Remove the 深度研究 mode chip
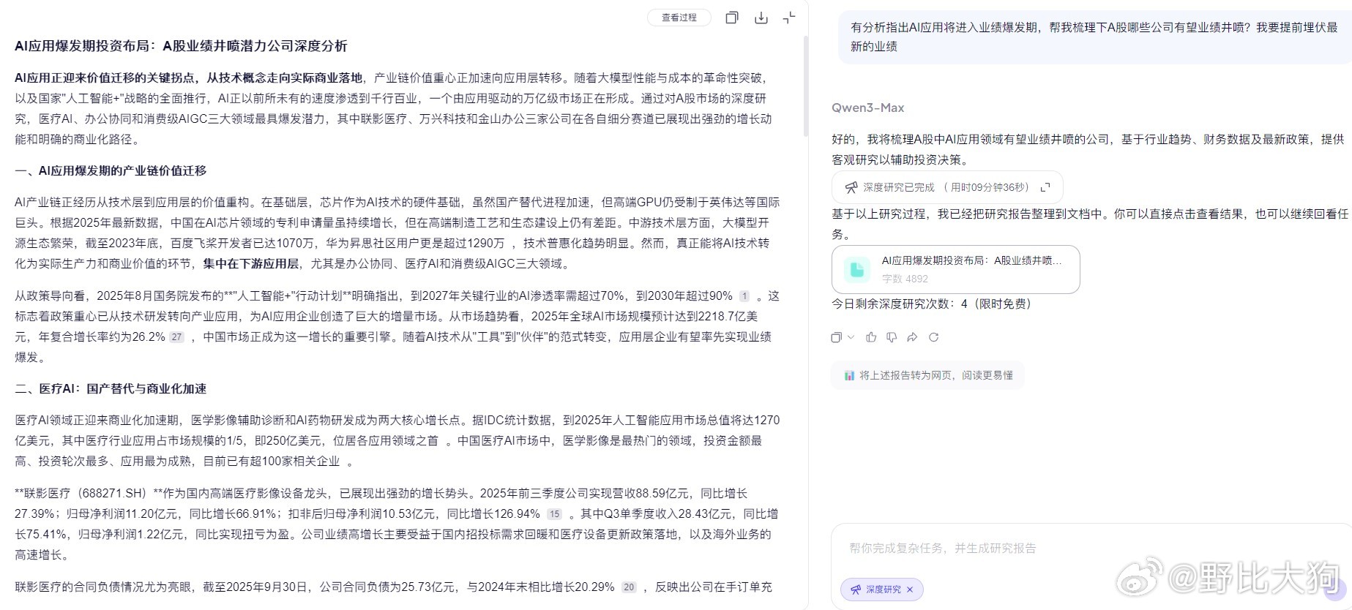The width and height of the screenshot is (1352, 610). click(x=910, y=590)
